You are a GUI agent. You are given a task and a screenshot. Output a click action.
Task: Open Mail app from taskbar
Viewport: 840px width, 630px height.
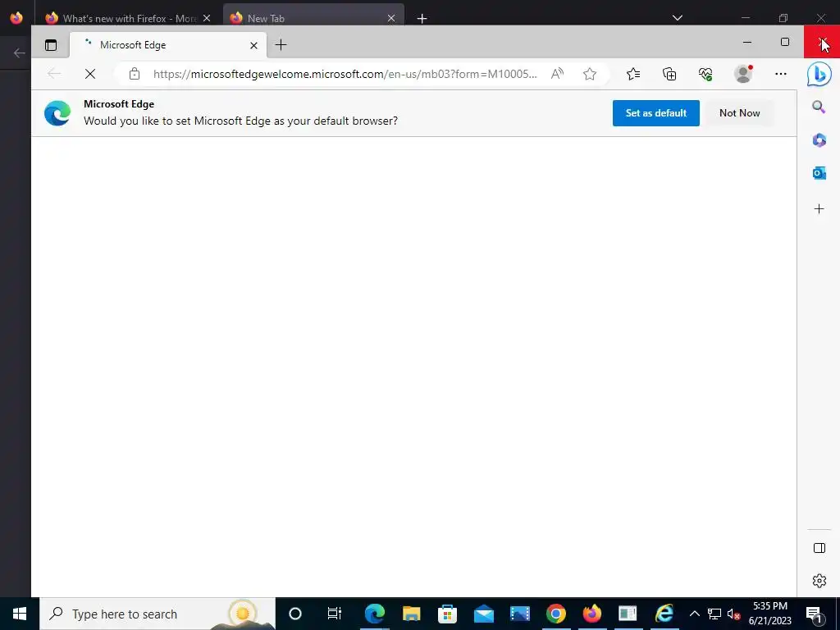tap(484, 614)
